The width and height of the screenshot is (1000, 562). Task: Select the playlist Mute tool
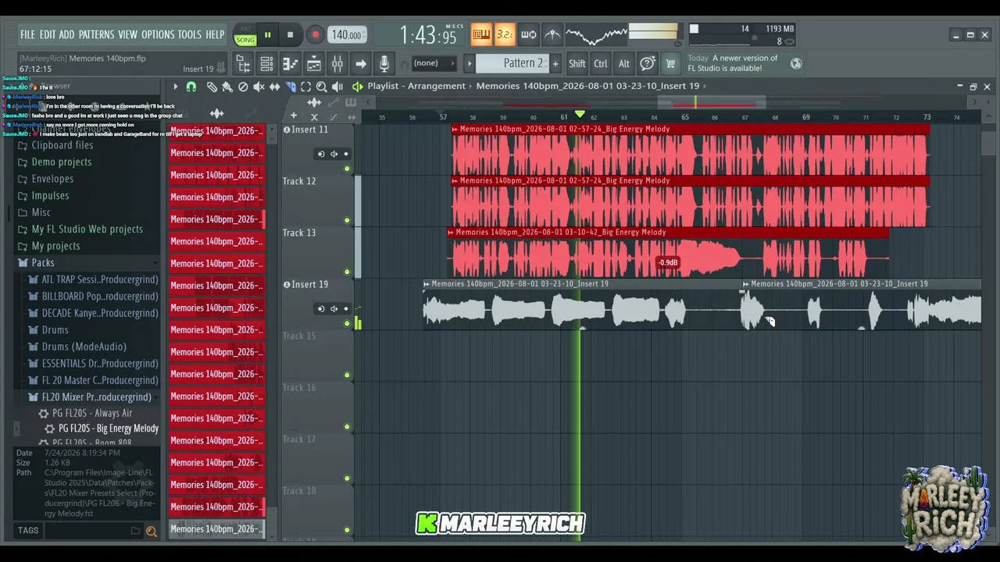click(x=259, y=87)
